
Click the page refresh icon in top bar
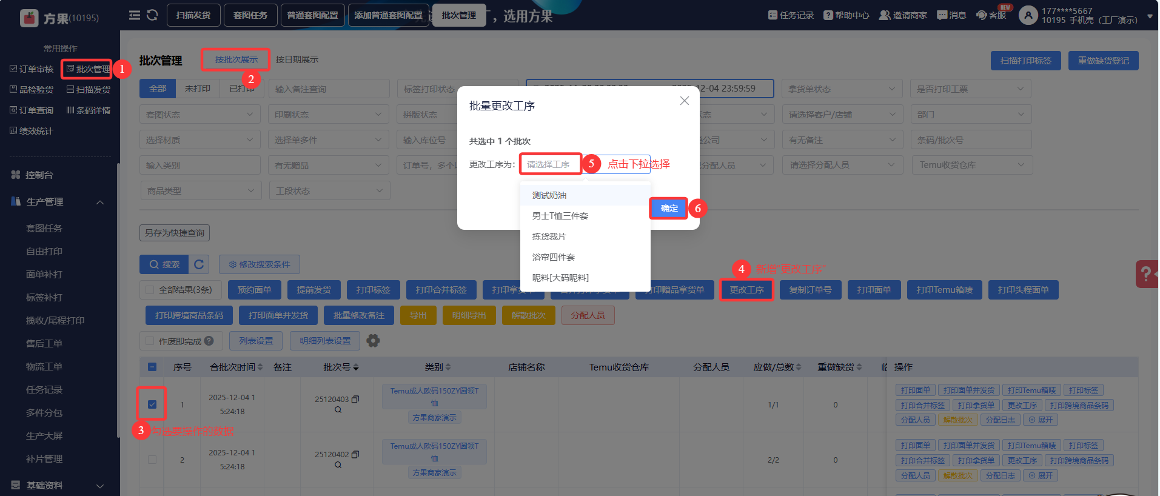(x=152, y=15)
